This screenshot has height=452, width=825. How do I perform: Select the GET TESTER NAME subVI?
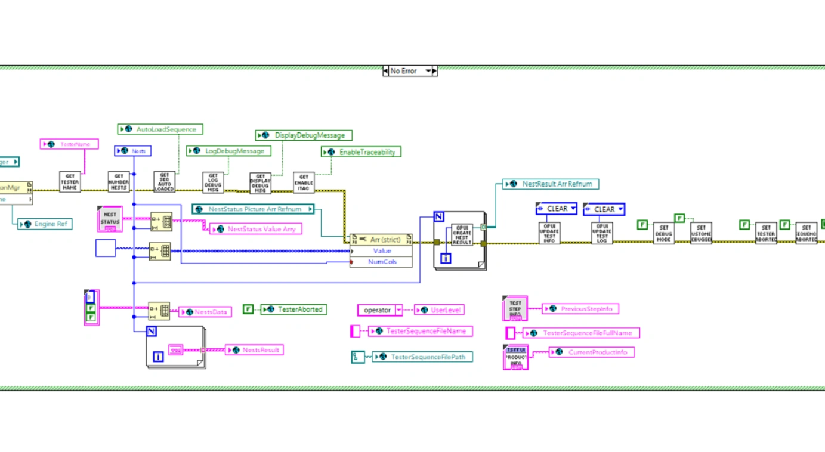pos(70,181)
